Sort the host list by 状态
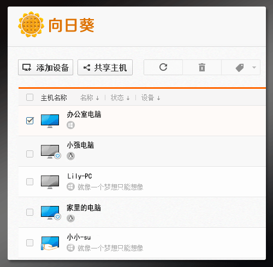The image size is (273, 267). [x=120, y=98]
